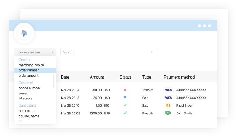The width and height of the screenshot is (237, 137).
Task: Click the VISA logo in the 35.99 USD row
Action: point(168,98)
